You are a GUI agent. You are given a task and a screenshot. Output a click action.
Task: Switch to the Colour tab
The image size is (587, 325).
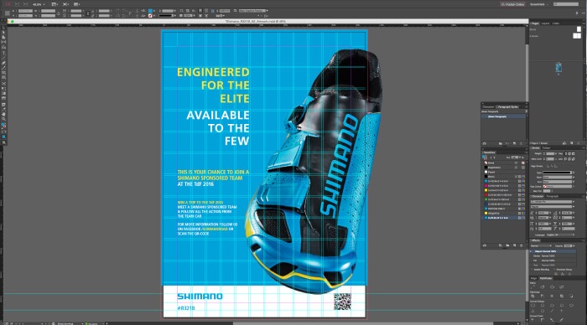[x=547, y=148]
